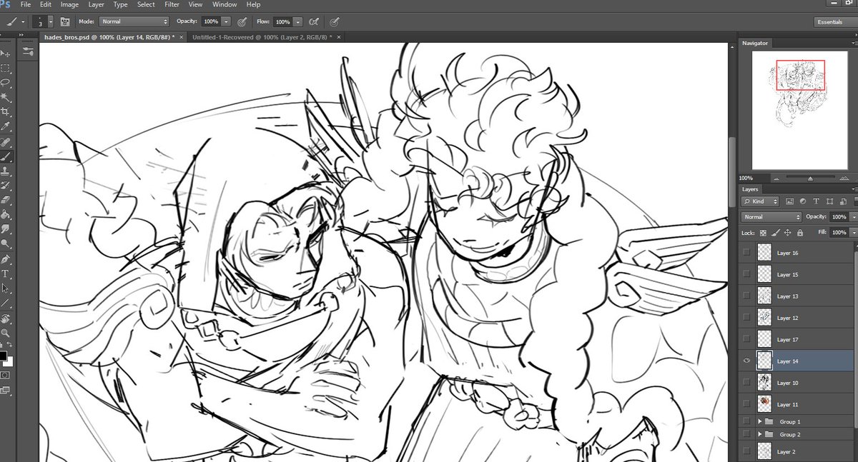
Task: Open the File menu
Action: tap(26, 4)
